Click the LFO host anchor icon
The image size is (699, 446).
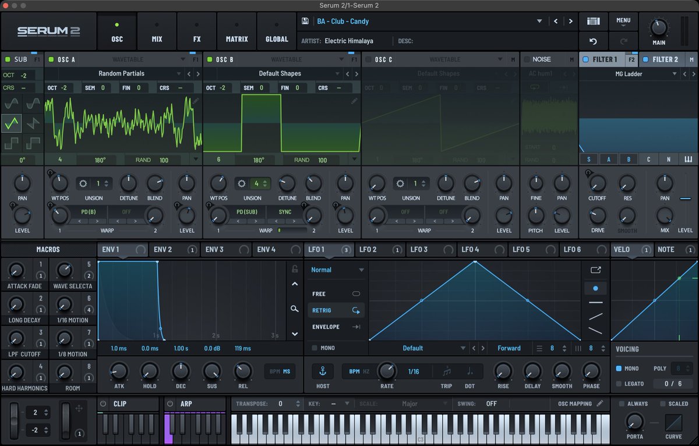click(323, 371)
